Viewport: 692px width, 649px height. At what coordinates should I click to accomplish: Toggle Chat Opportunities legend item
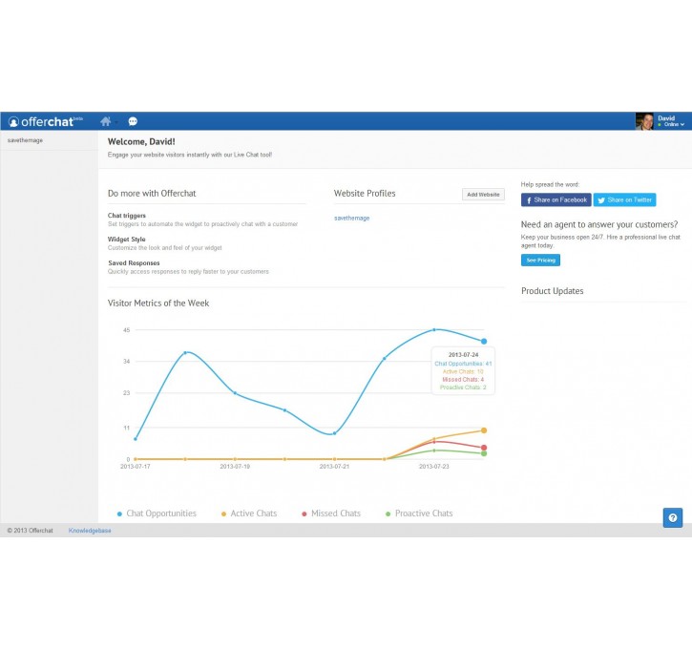(157, 513)
